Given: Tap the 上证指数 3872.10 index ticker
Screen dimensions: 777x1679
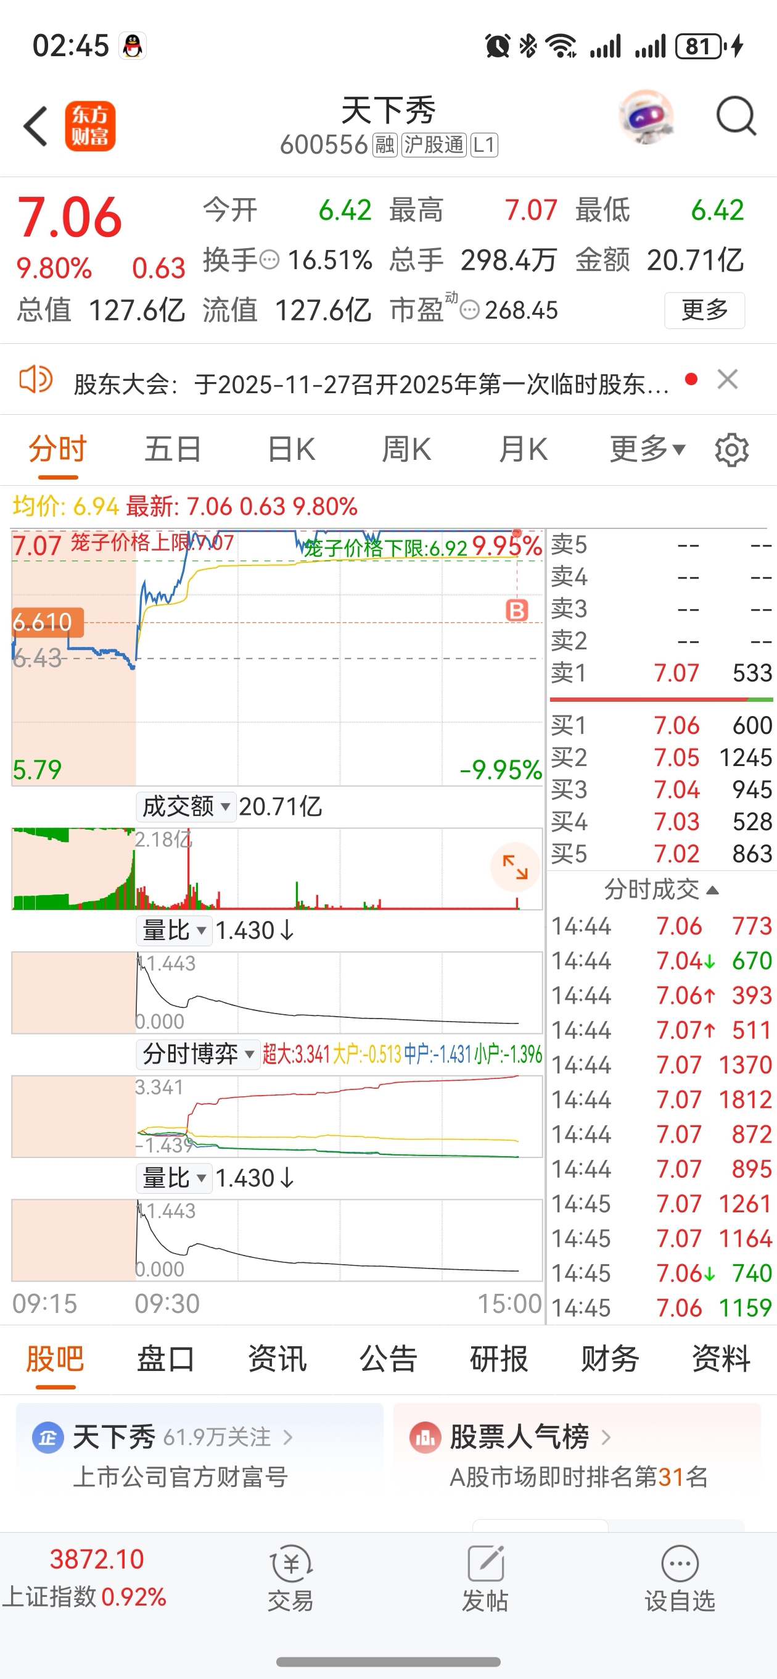Looking at the screenshot, I should 84,1578.
